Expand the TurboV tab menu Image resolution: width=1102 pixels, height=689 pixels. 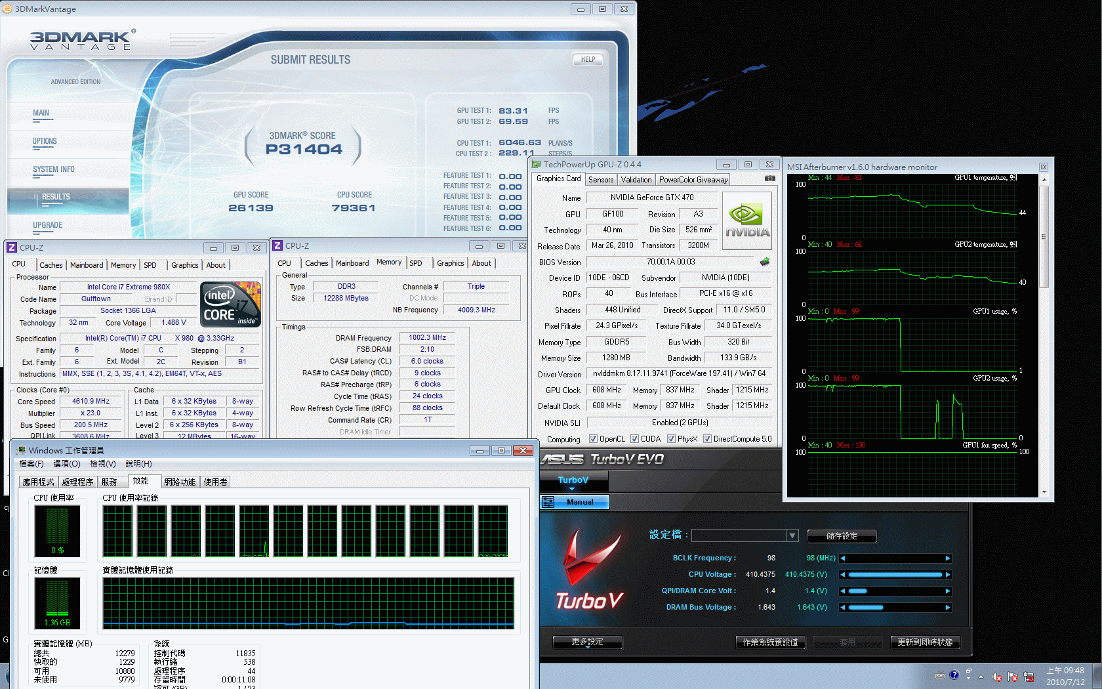tap(572, 489)
